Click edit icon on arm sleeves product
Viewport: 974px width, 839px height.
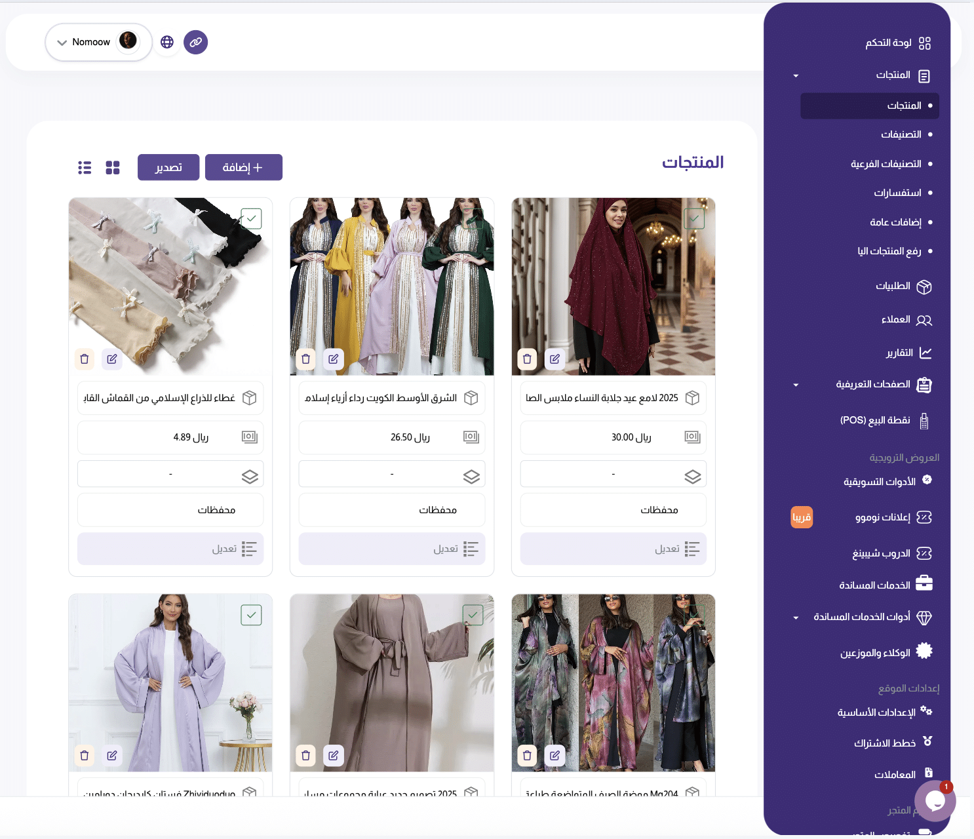click(112, 359)
